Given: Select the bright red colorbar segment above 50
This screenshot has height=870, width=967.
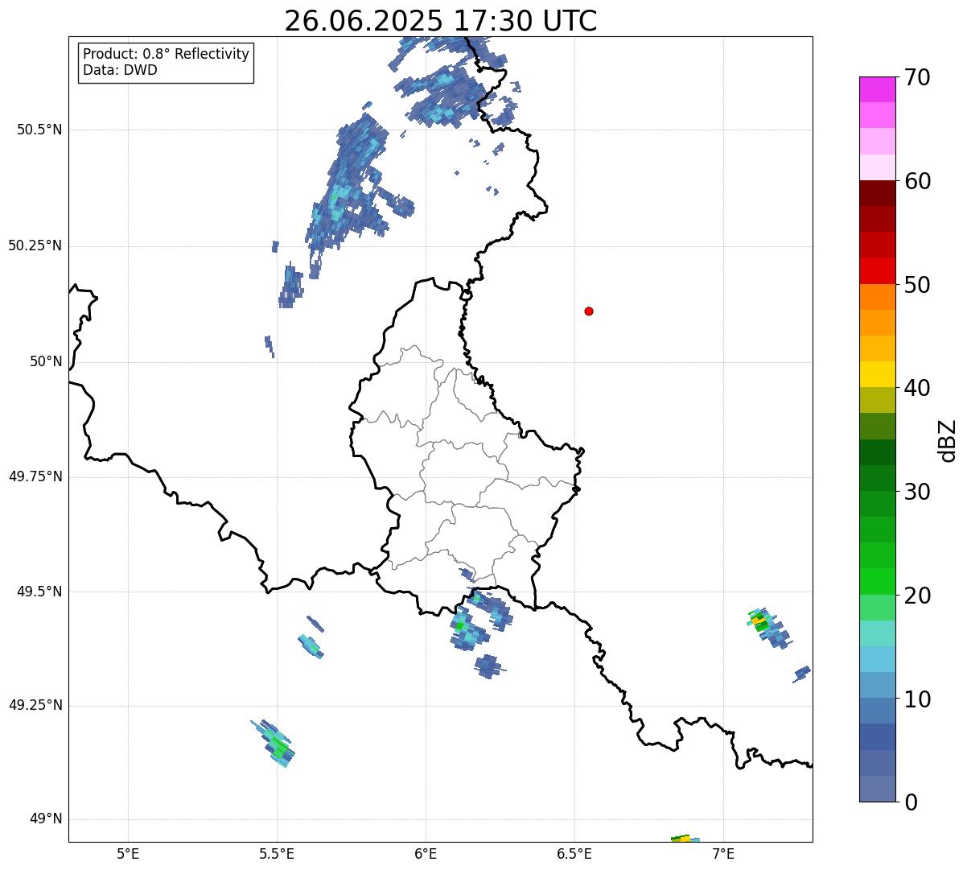Looking at the screenshot, I should point(877,271).
